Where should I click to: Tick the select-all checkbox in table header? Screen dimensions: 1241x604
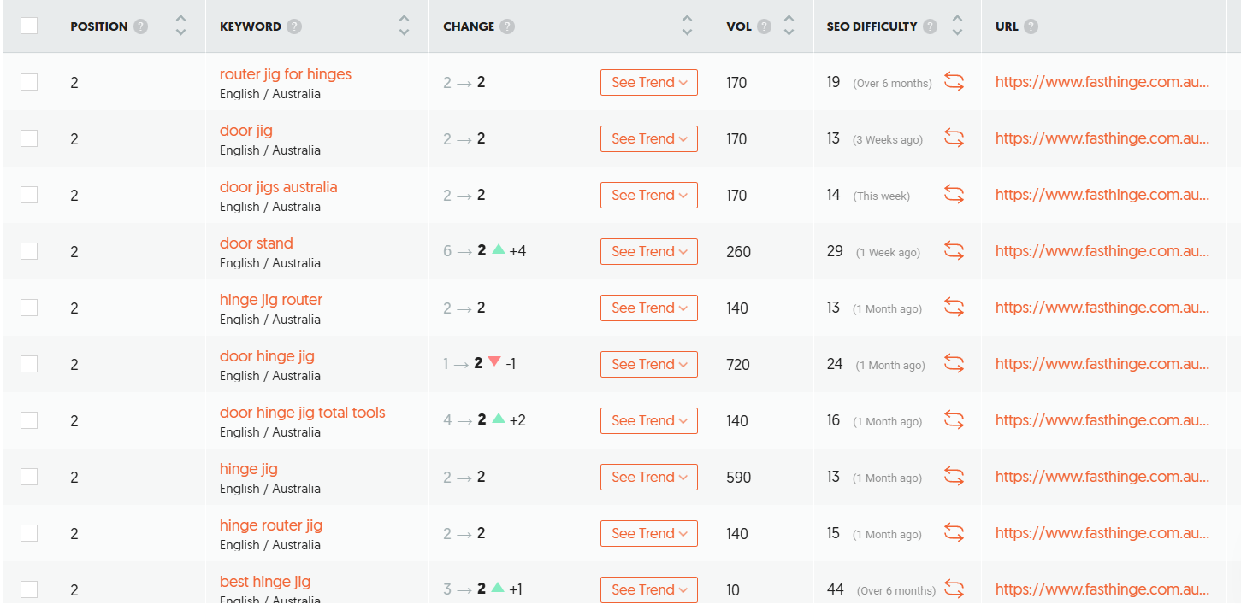[29, 26]
